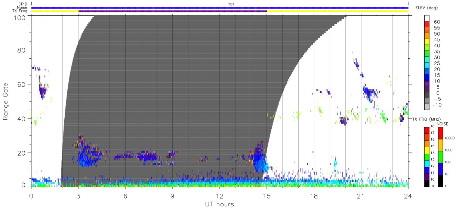Click the "60" label on the ELEV scale
The image size is (459, 212).
click(x=437, y=22)
